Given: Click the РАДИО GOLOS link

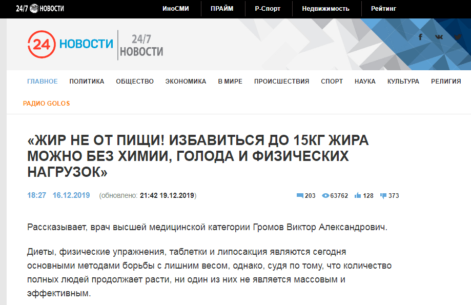Looking at the screenshot, I should pos(46,104).
